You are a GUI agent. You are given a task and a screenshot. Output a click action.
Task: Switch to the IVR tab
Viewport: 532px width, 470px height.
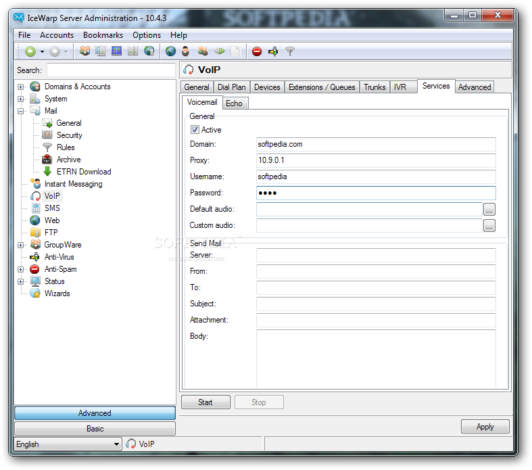(x=403, y=87)
